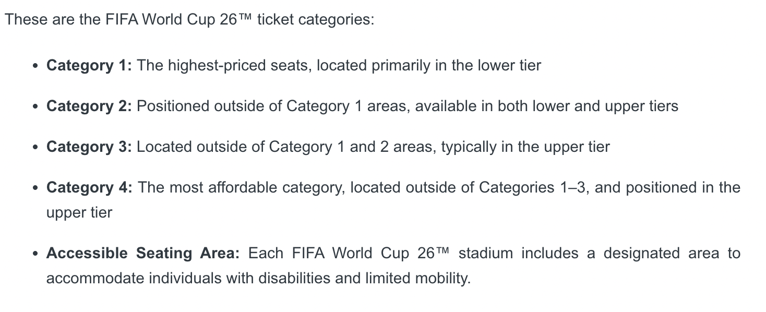This screenshot has width=766, height=312.
Task: Click the text "Categories 1–3"
Action: [532, 188]
